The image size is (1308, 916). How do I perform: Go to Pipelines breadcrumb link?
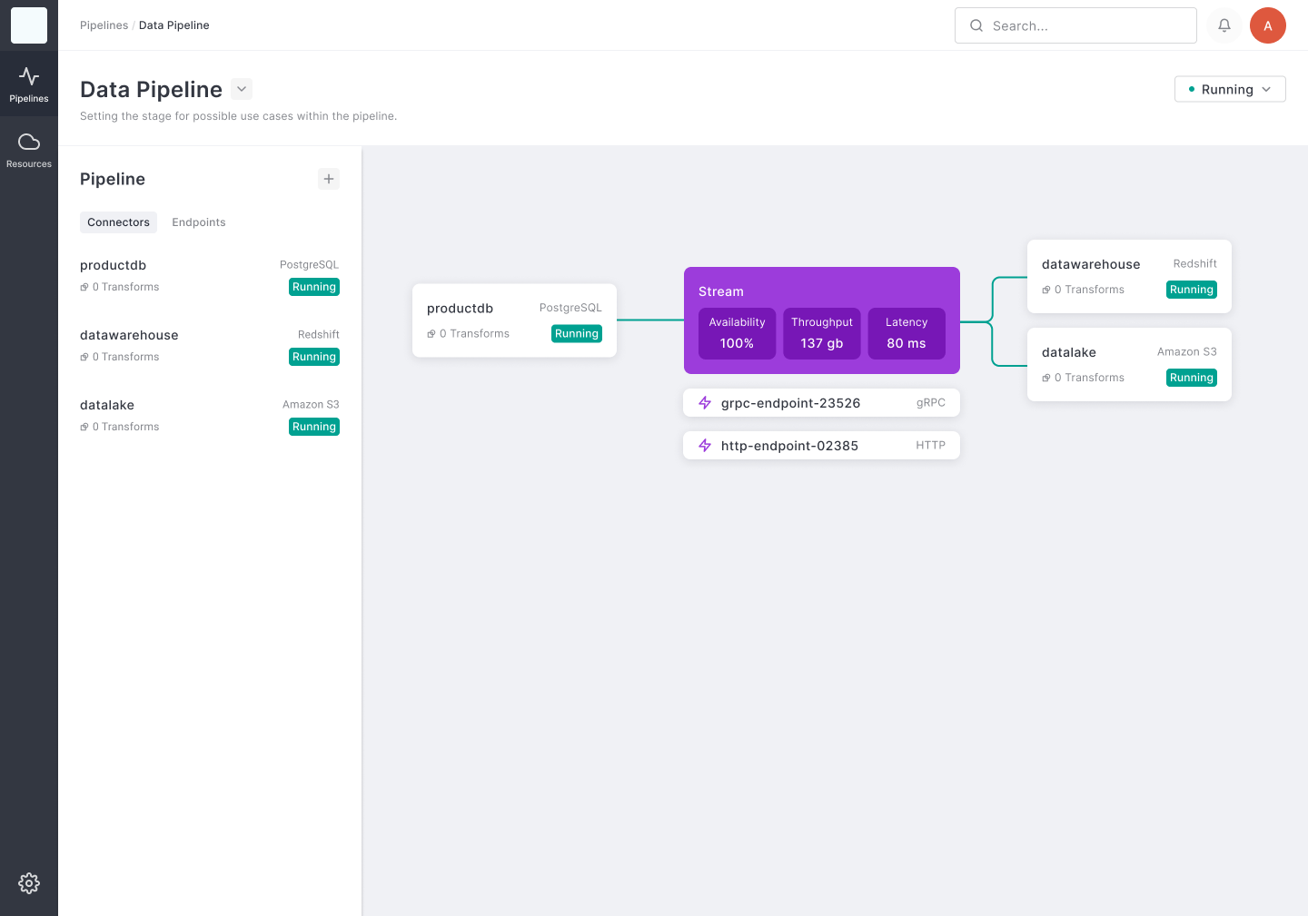[x=104, y=25]
